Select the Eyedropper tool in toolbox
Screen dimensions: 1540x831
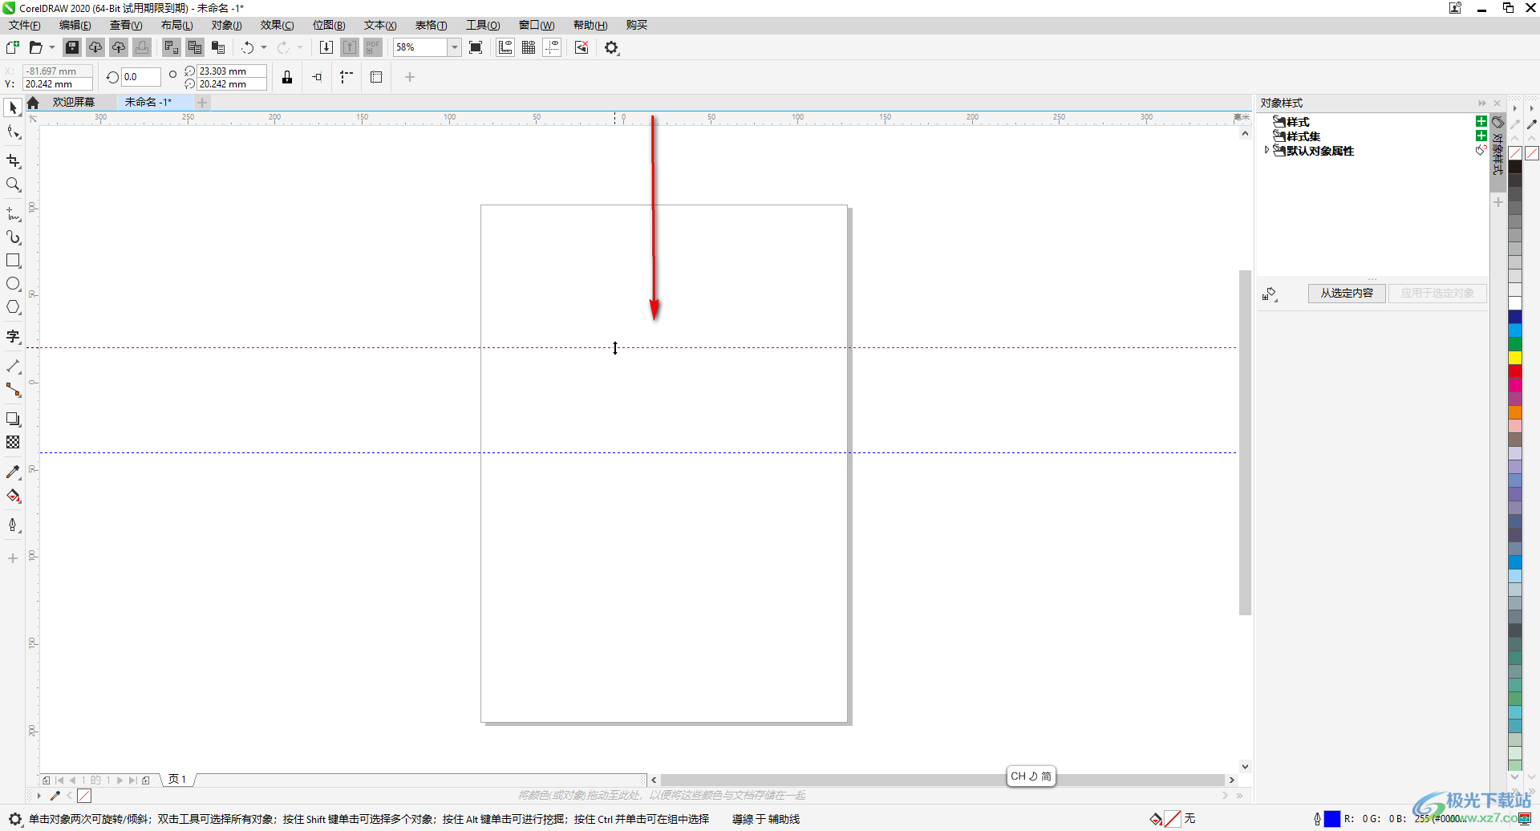13,472
